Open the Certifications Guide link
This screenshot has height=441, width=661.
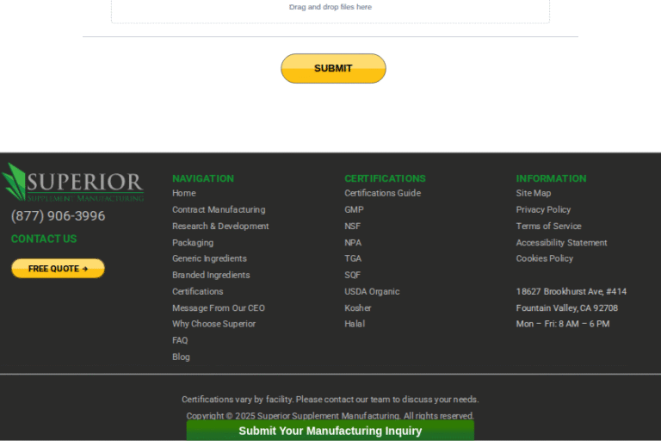tap(382, 193)
